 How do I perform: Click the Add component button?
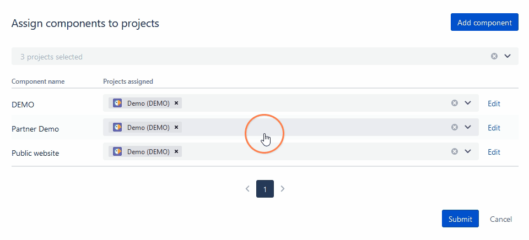[484, 23]
